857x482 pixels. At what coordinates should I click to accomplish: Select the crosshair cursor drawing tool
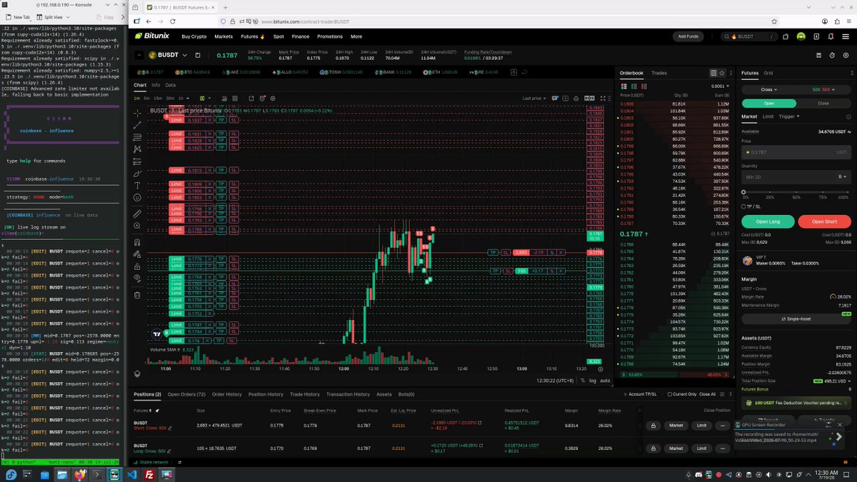[x=137, y=113]
